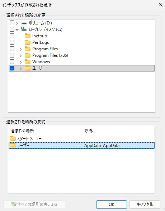Close the インデックスが作成された場所 dialog
165x211 pixels.
(161, 5)
